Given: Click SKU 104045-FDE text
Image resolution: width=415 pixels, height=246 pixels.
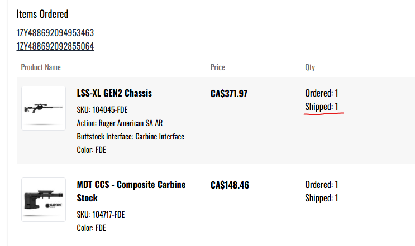Looking at the screenshot, I should [x=106, y=109].
